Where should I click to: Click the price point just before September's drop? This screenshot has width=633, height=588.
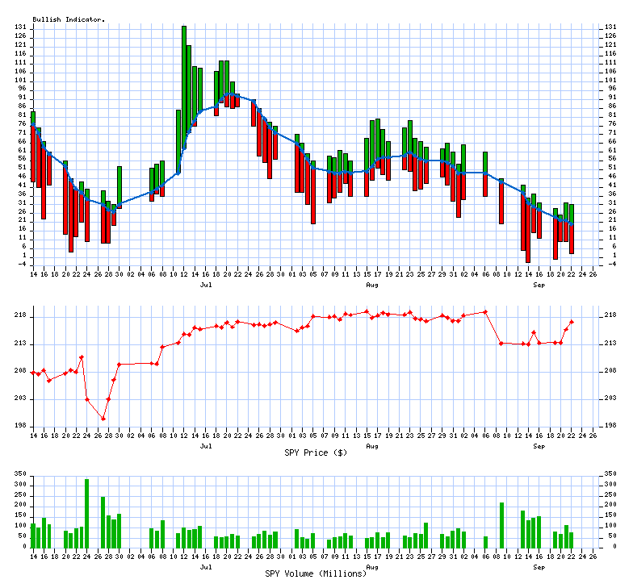(x=485, y=311)
